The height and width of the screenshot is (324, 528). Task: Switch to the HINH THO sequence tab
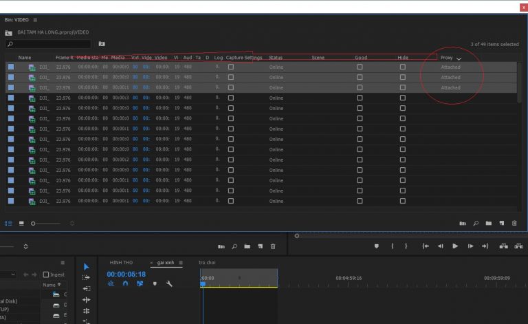coord(121,263)
